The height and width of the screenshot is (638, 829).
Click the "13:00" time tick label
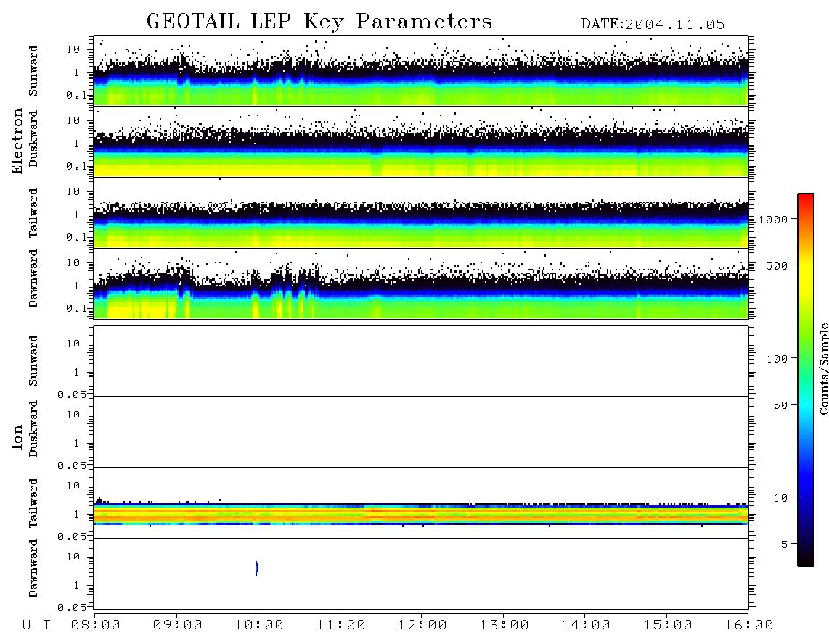coord(505,626)
